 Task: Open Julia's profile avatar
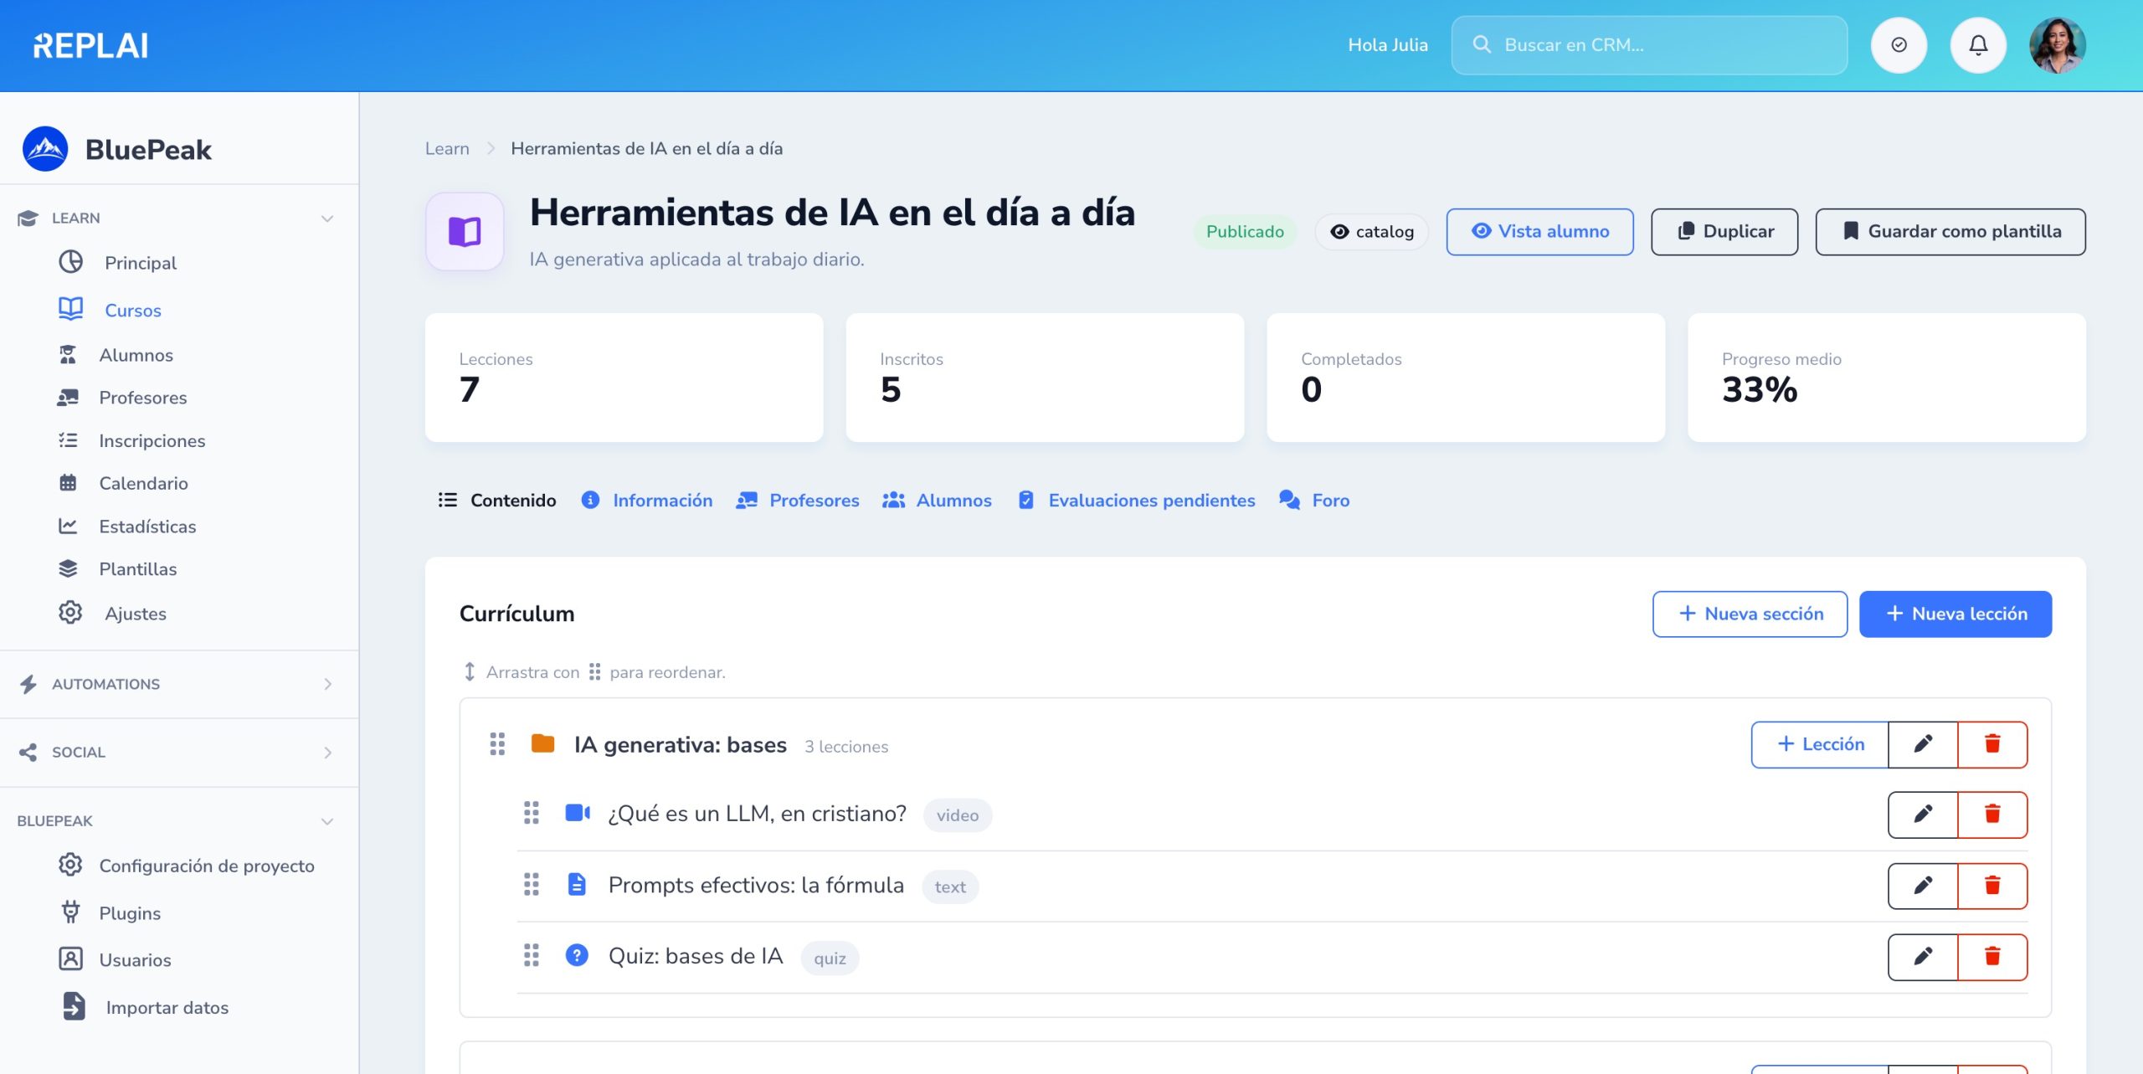[x=2057, y=45]
